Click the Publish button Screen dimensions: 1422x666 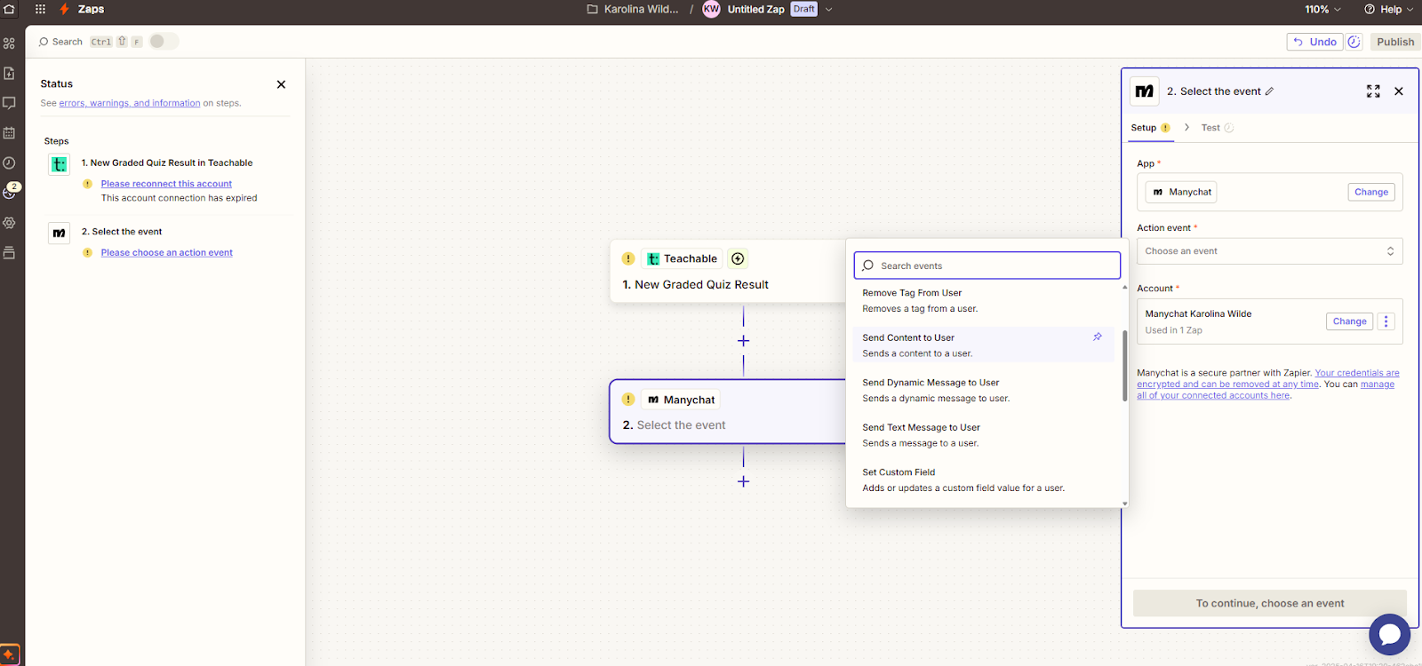point(1395,42)
